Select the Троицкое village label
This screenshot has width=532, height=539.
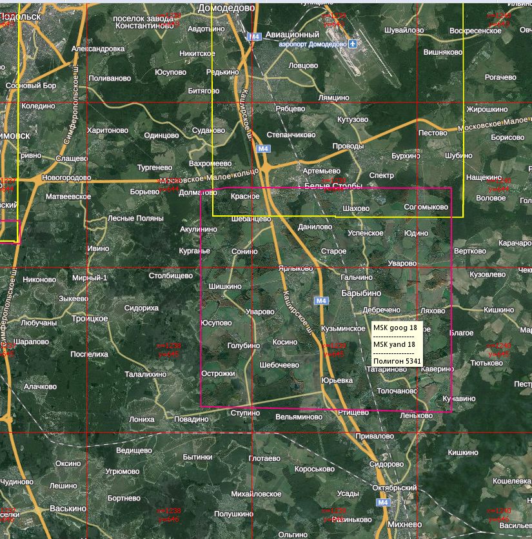pyautogui.click(x=89, y=318)
